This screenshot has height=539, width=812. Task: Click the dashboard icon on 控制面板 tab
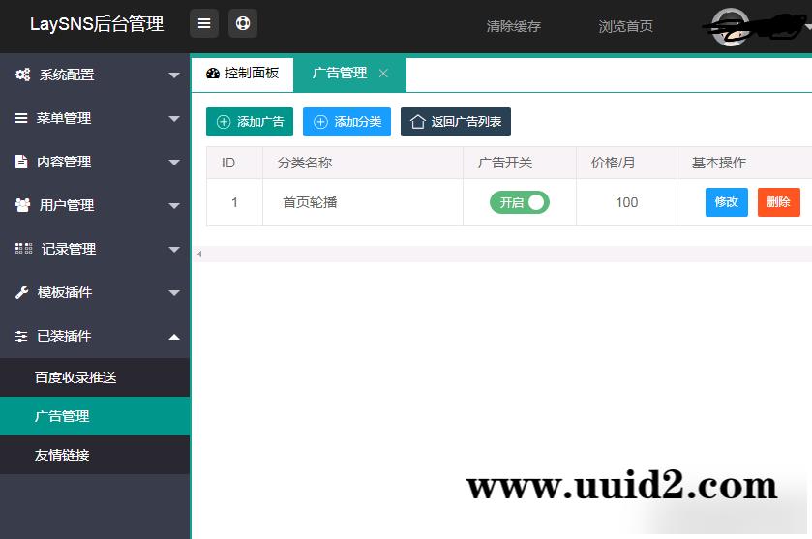pyautogui.click(x=213, y=74)
